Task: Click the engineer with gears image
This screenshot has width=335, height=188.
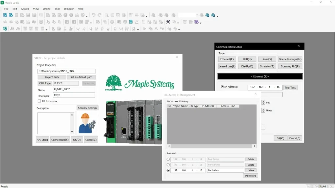Action: coord(87,123)
